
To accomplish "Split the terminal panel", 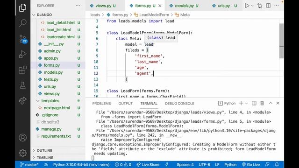I will pos(254,103).
